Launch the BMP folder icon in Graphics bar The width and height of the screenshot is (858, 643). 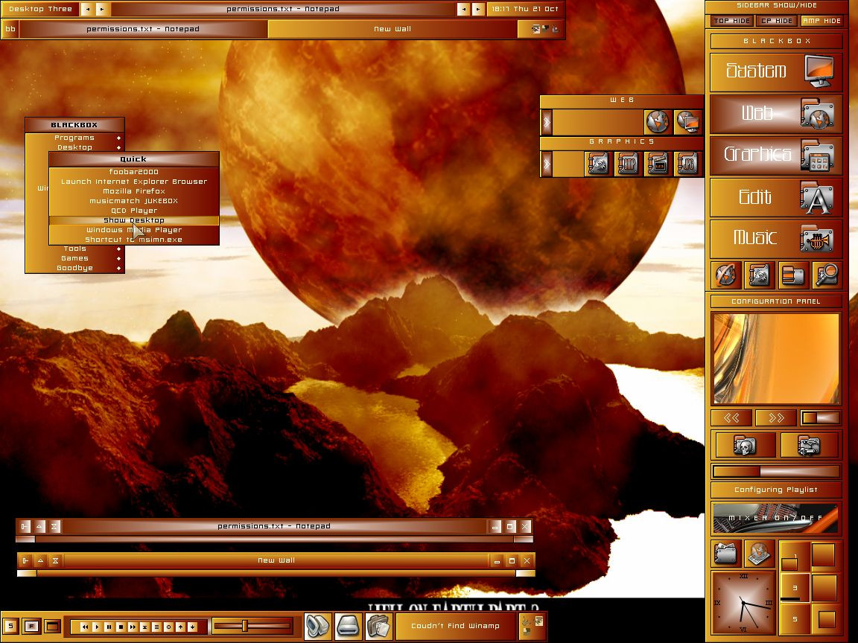tap(628, 164)
